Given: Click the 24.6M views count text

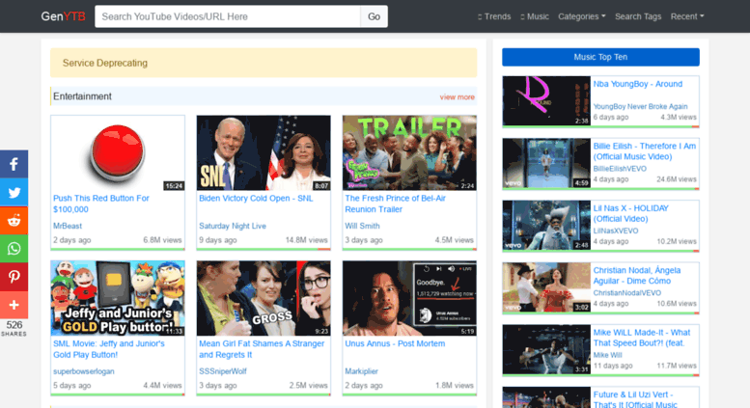Looking at the screenshot, I should click(x=677, y=179).
